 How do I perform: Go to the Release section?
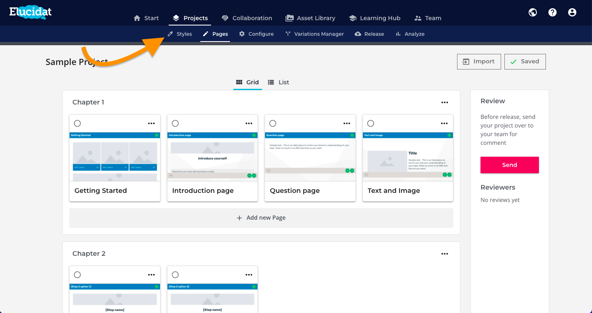click(369, 34)
